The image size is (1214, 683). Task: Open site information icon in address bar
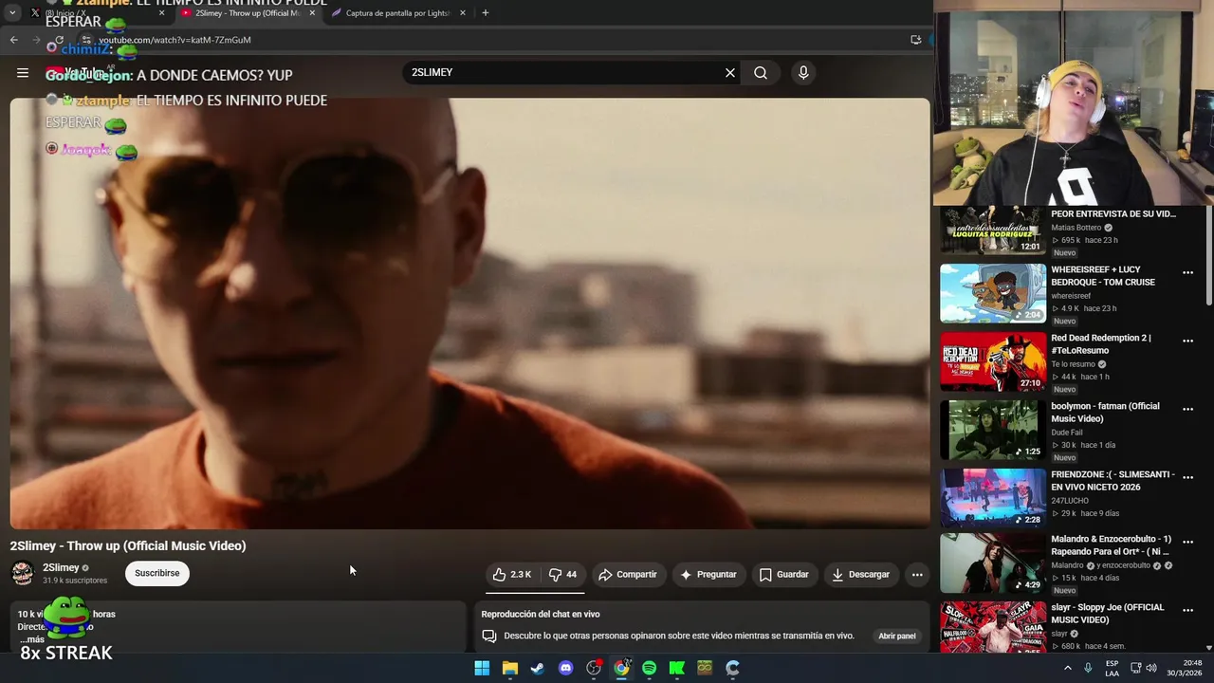click(x=86, y=40)
